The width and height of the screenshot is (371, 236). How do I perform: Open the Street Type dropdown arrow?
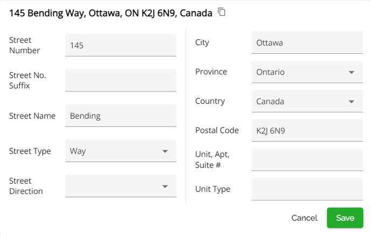pyautogui.click(x=165, y=151)
